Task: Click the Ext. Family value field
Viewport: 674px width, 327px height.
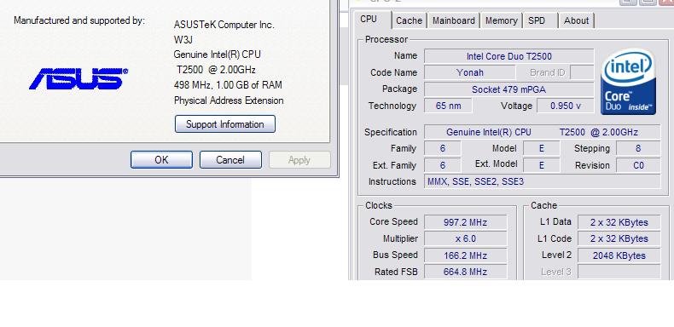Action: click(x=442, y=165)
